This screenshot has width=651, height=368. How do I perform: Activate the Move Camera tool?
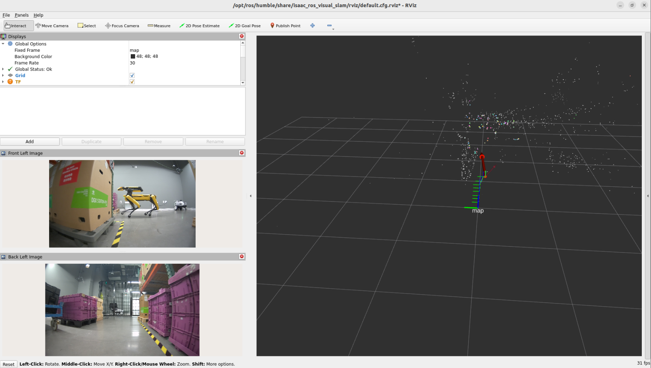(52, 25)
